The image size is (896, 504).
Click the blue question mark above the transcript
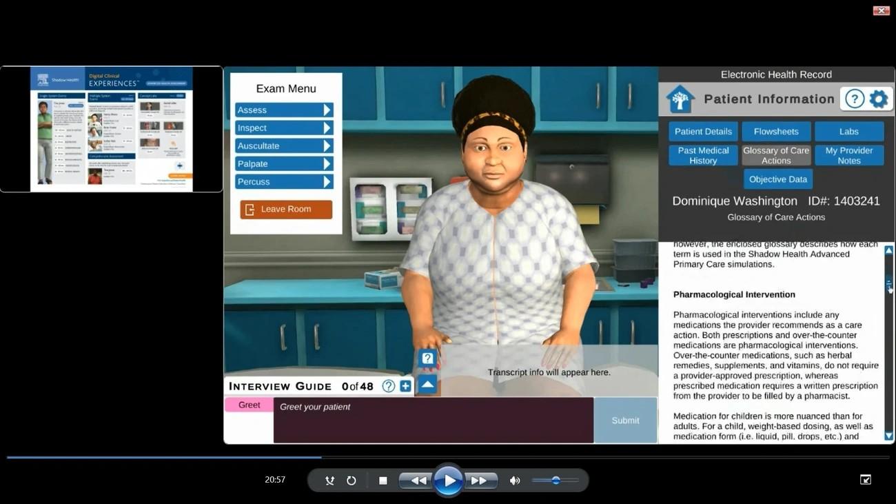(x=426, y=358)
